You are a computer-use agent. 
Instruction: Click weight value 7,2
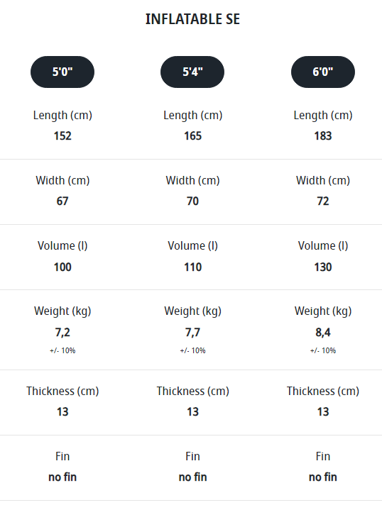[x=62, y=332]
